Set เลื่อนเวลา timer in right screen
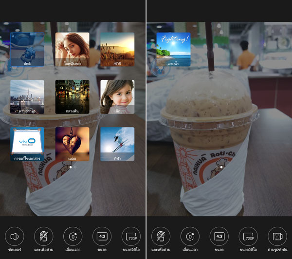This screenshot has height=259, width=292. (x=190, y=237)
